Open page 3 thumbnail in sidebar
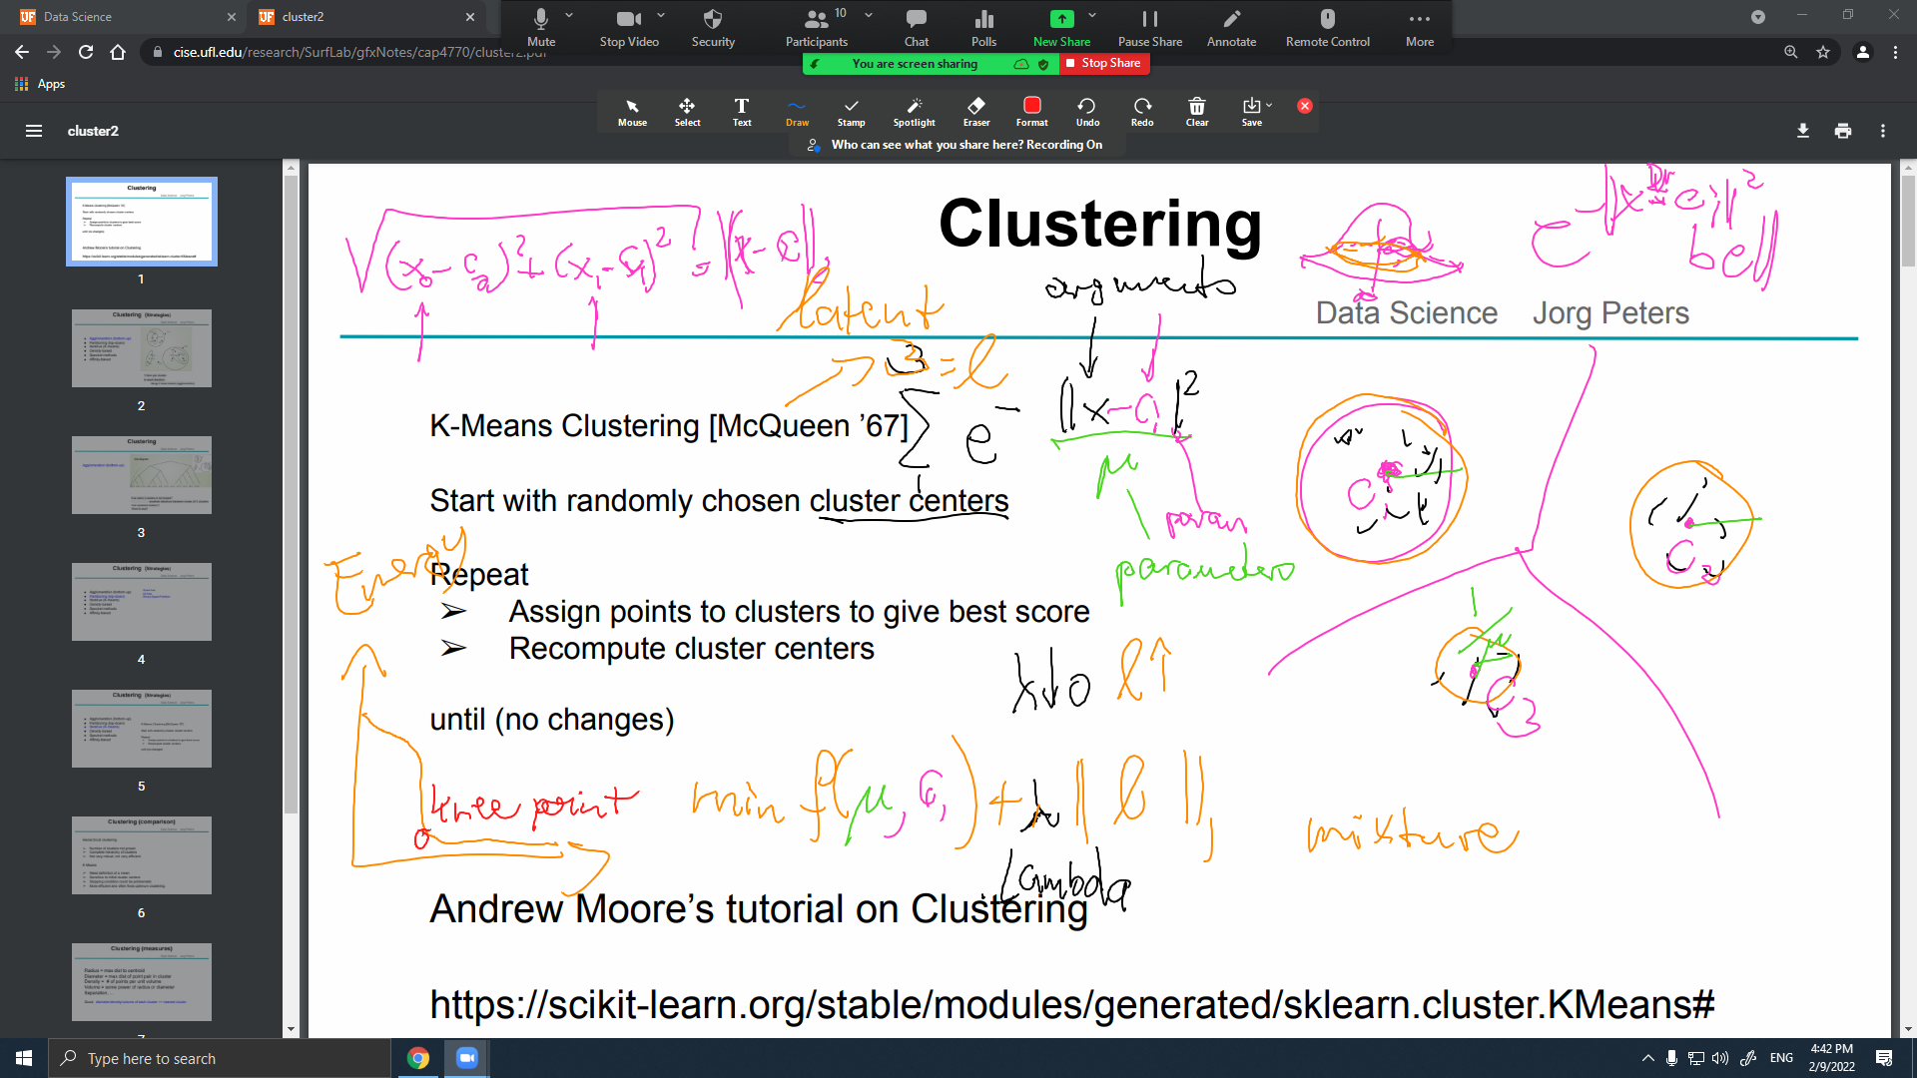 coord(141,475)
